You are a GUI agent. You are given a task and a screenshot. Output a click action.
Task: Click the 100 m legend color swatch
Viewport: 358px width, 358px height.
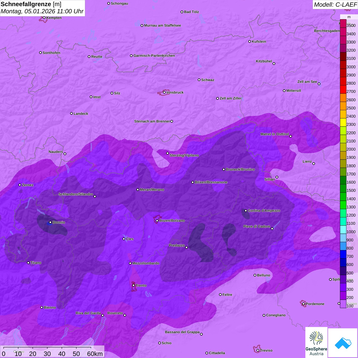(343, 304)
